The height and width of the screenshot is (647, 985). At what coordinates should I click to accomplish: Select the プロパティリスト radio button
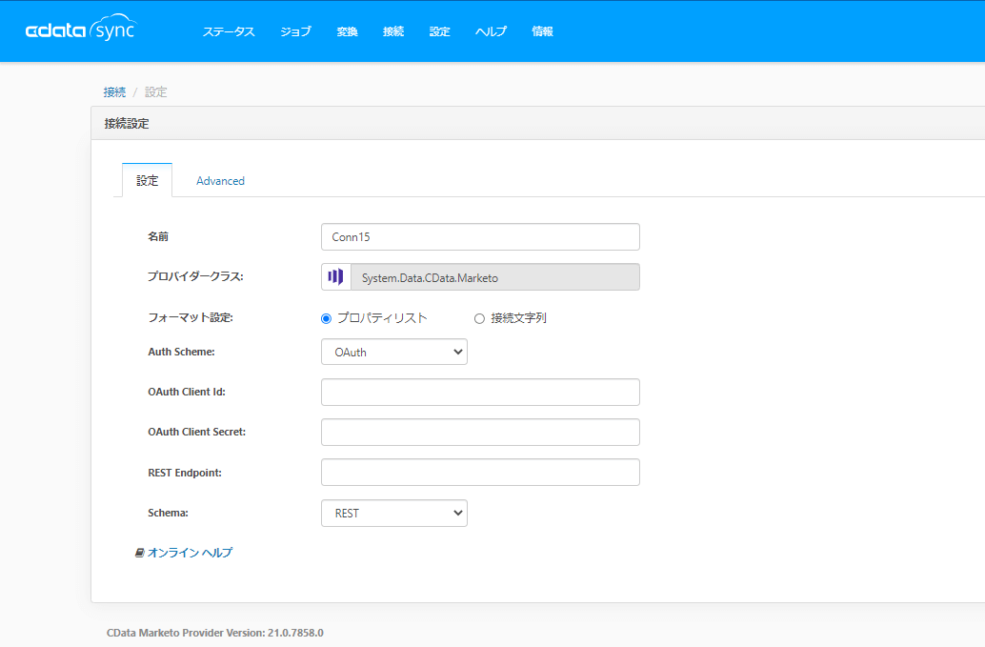[327, 318]
